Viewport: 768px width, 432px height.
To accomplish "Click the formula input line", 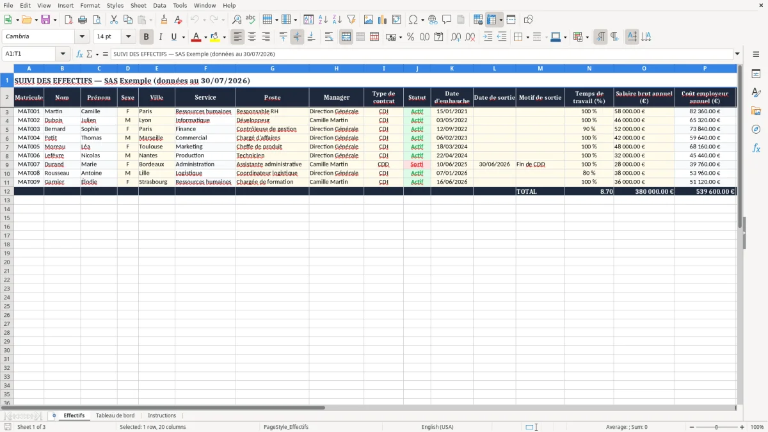I will (x=421, y=54).
